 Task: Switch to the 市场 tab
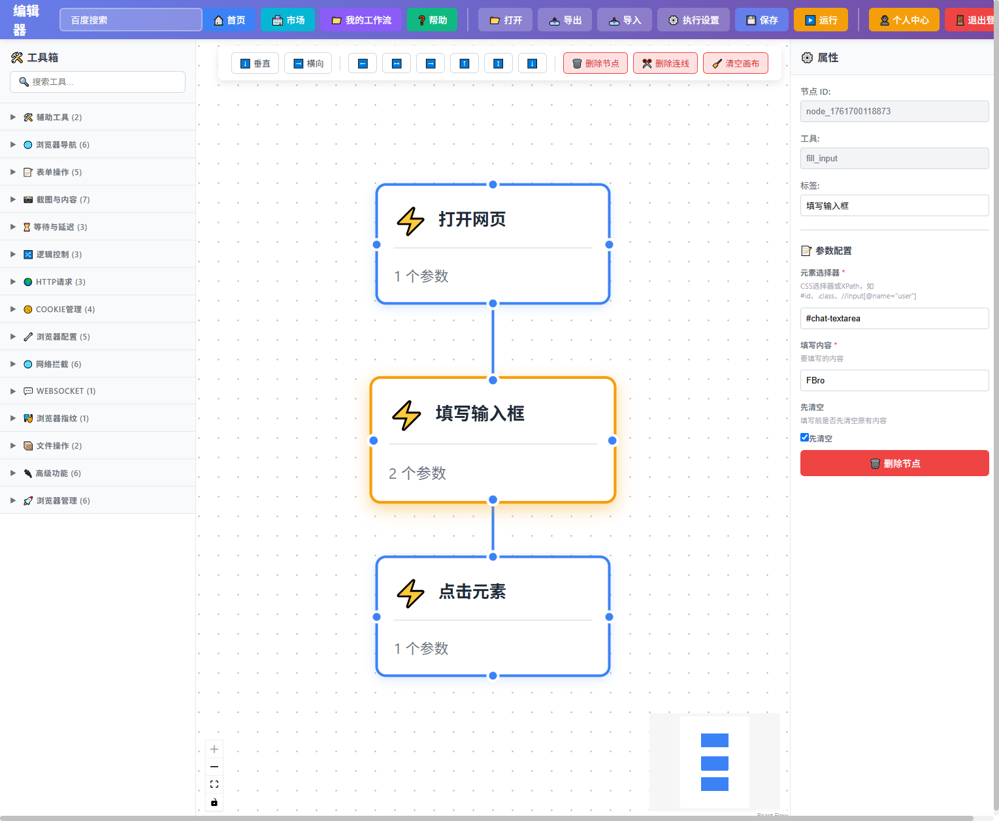tap(287, 20)
